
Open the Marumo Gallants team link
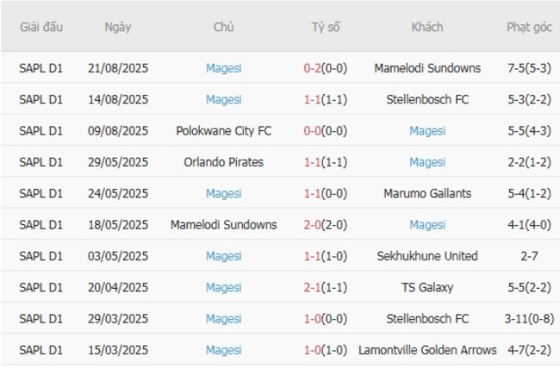coord(427,193)
